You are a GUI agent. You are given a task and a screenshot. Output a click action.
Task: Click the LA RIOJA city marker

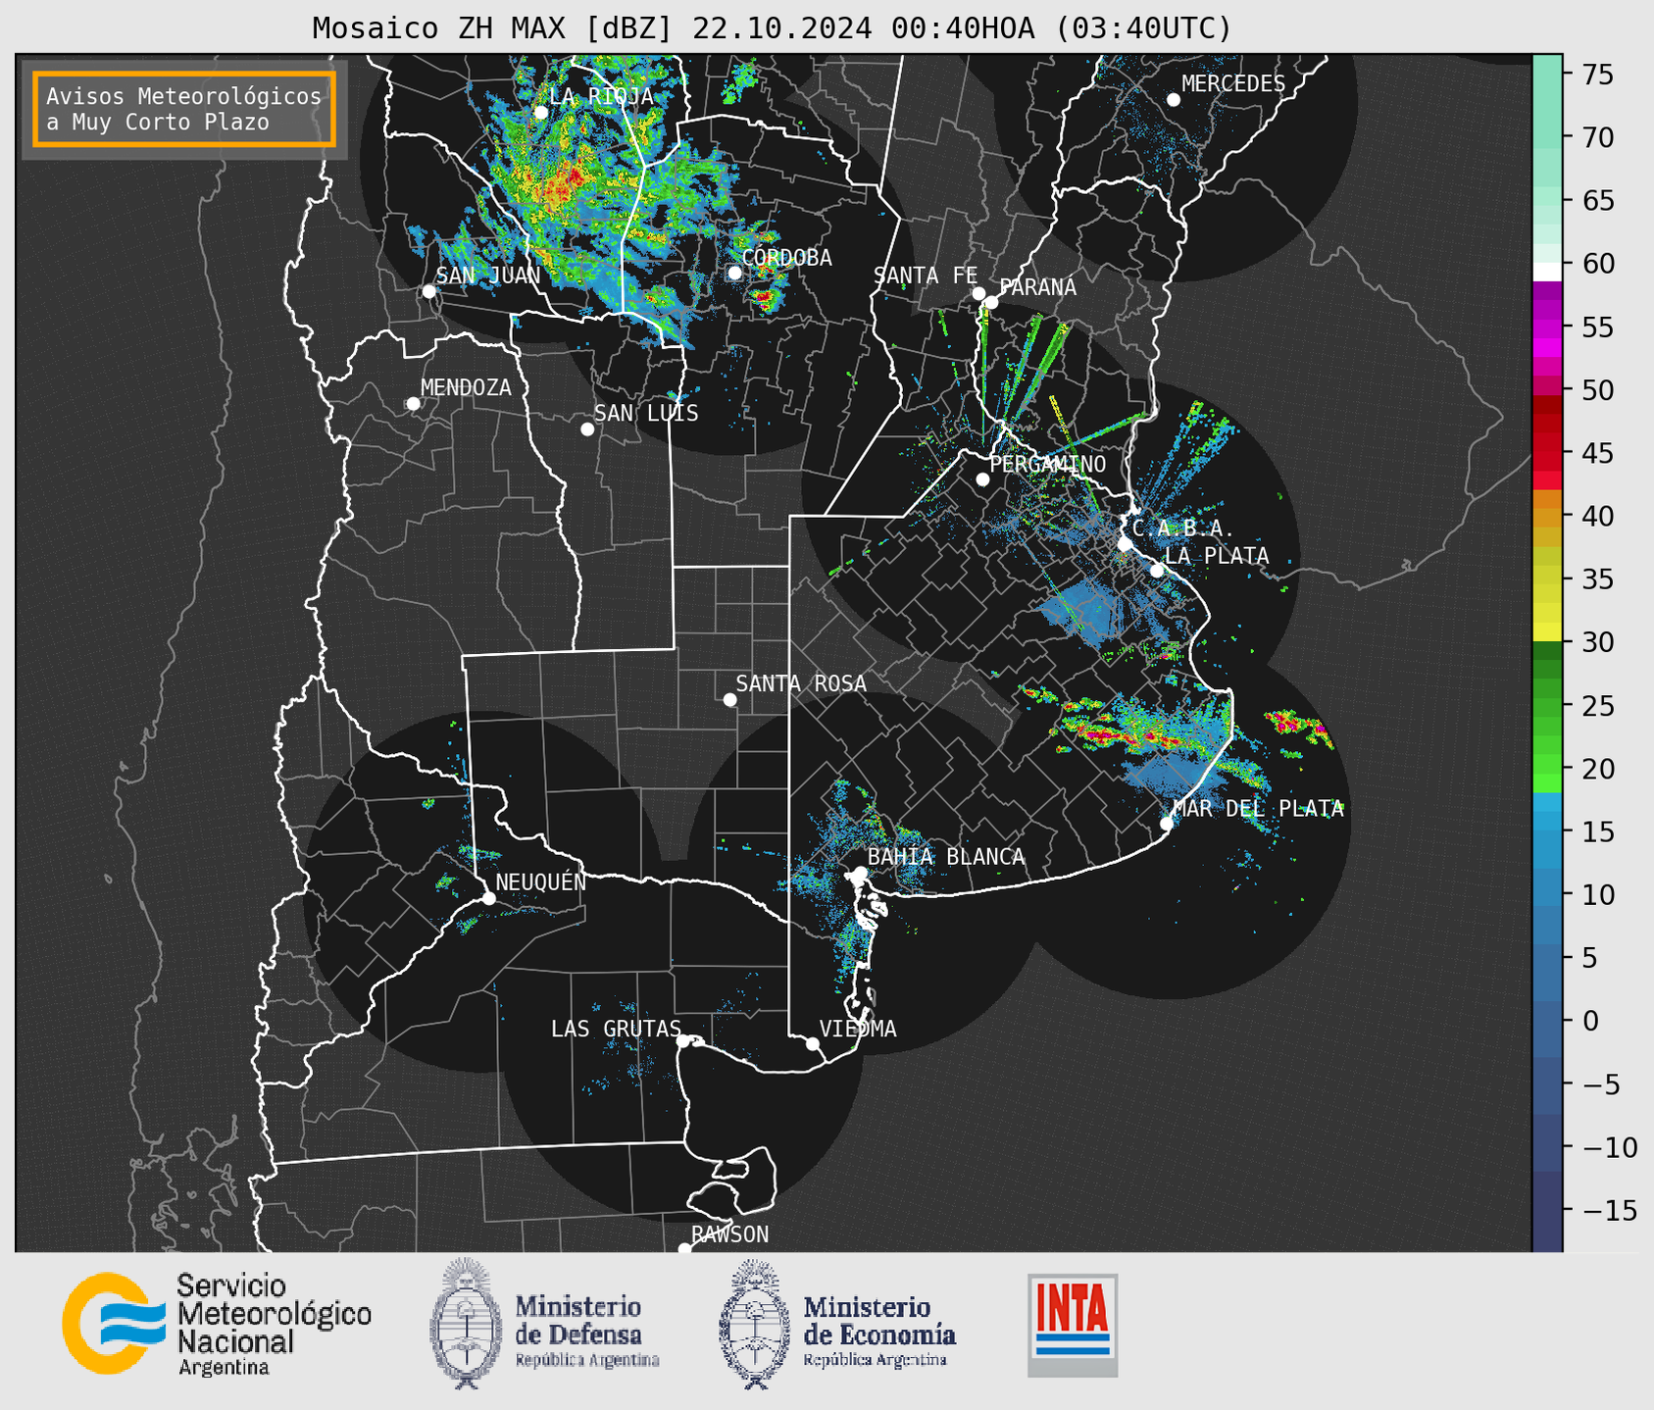[540, 113]
